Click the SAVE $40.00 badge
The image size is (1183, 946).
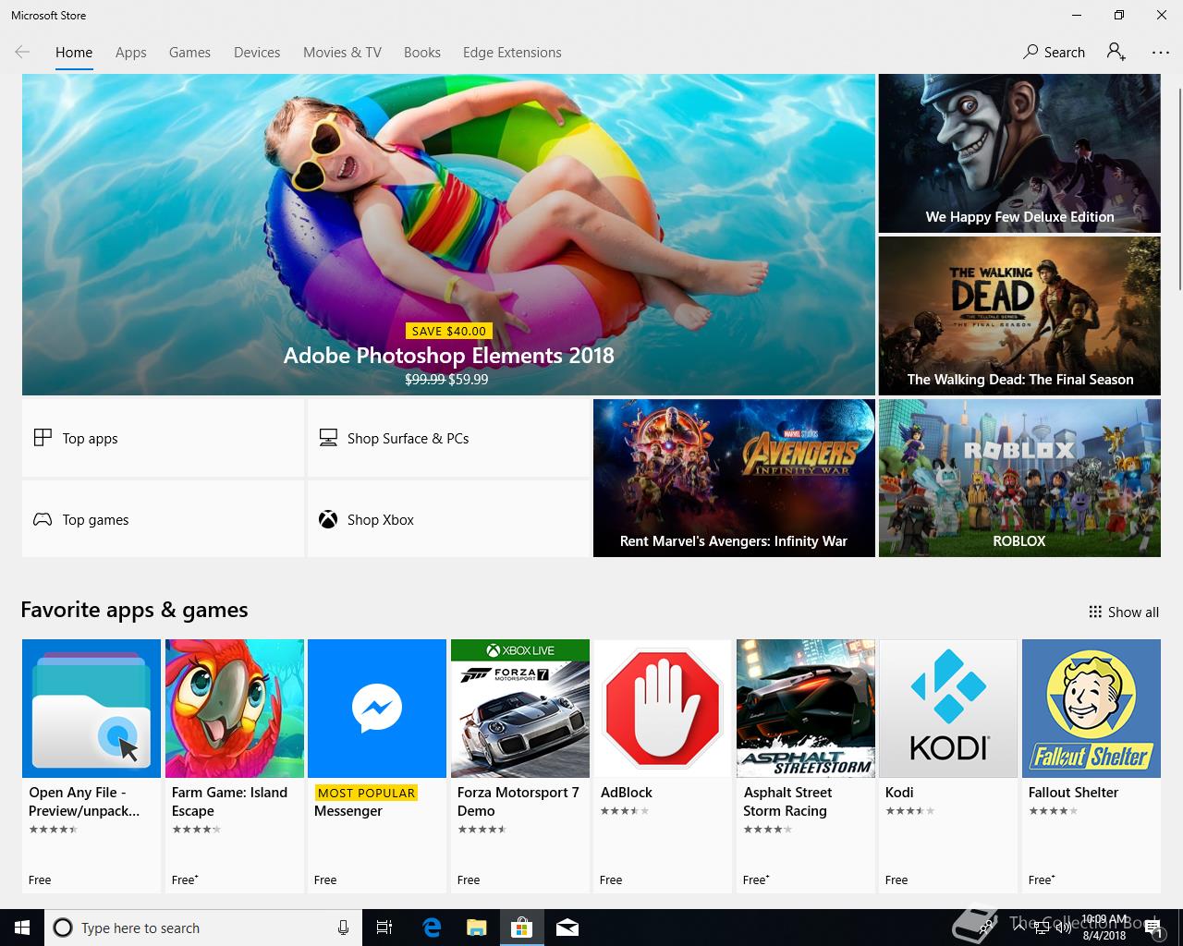pyautogui.click(x=449, y=331)
